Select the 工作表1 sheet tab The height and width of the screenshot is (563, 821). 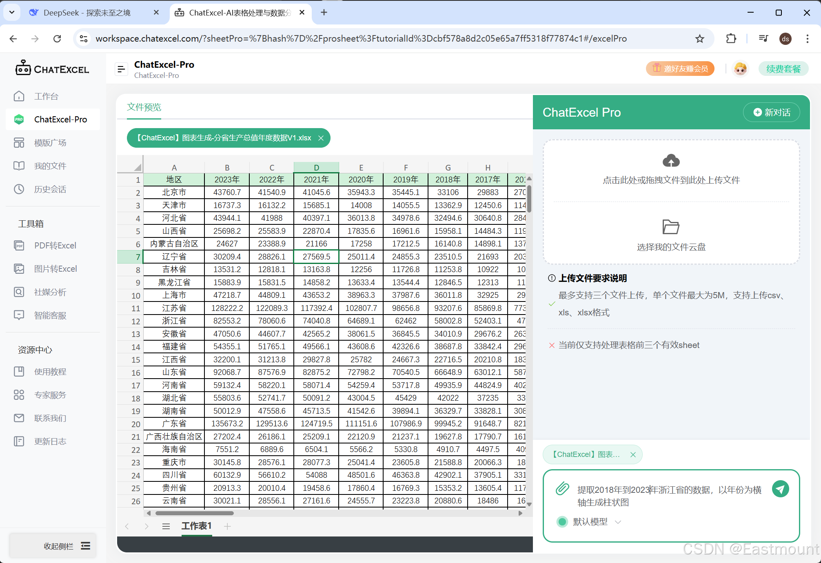tap(196, 526)
